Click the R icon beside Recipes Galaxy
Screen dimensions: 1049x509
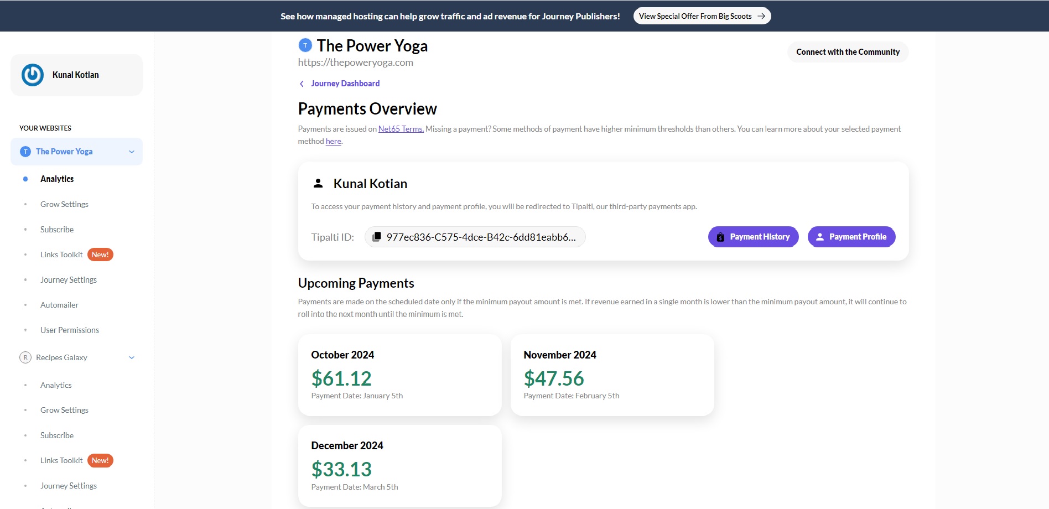[25, 357]
